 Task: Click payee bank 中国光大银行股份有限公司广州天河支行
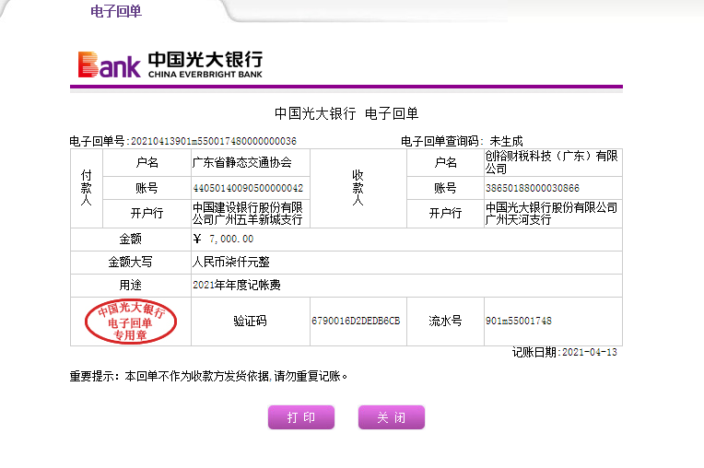click(x=552, y=214)
